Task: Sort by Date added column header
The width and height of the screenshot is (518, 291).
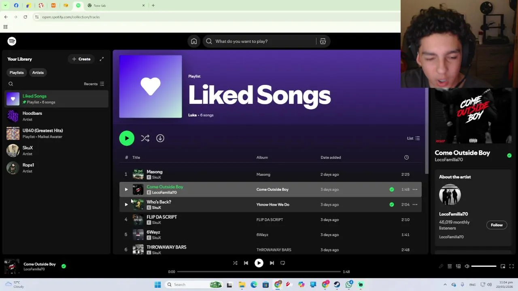Action: 331,158
